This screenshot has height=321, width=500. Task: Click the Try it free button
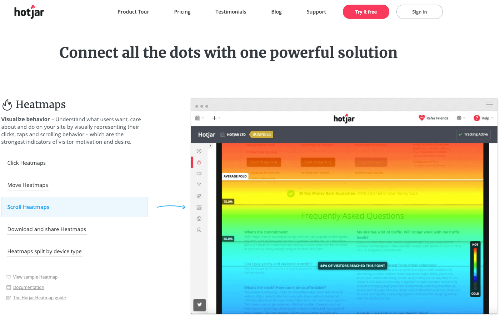click(366, 12)
